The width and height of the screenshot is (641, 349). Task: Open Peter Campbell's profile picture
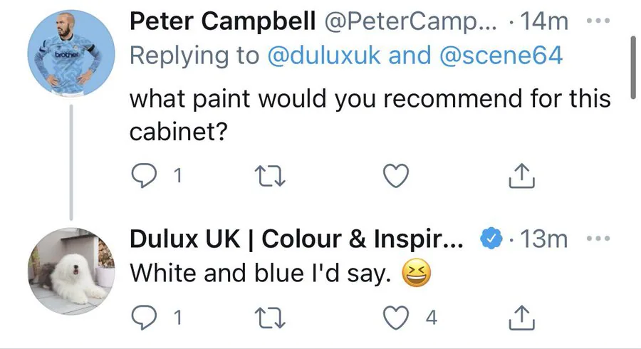pos(71,53)
